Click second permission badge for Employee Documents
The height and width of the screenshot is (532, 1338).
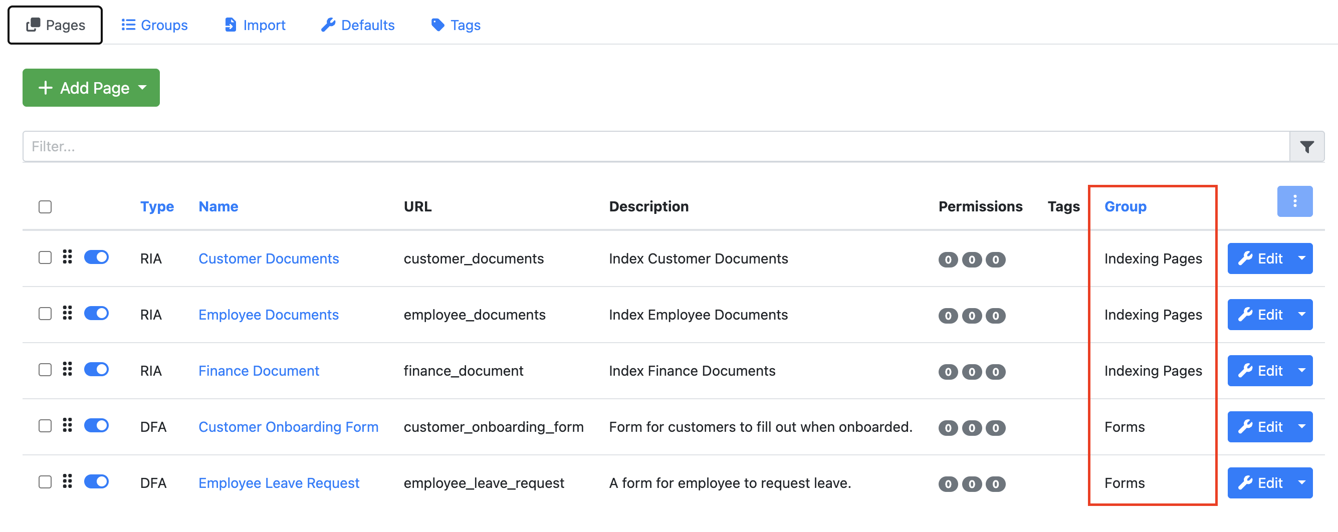pos(972,316)
